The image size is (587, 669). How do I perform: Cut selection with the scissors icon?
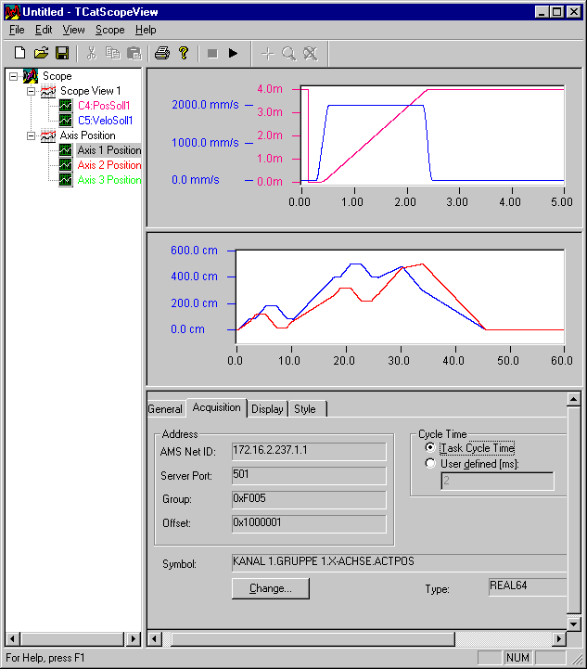point(91,53)
